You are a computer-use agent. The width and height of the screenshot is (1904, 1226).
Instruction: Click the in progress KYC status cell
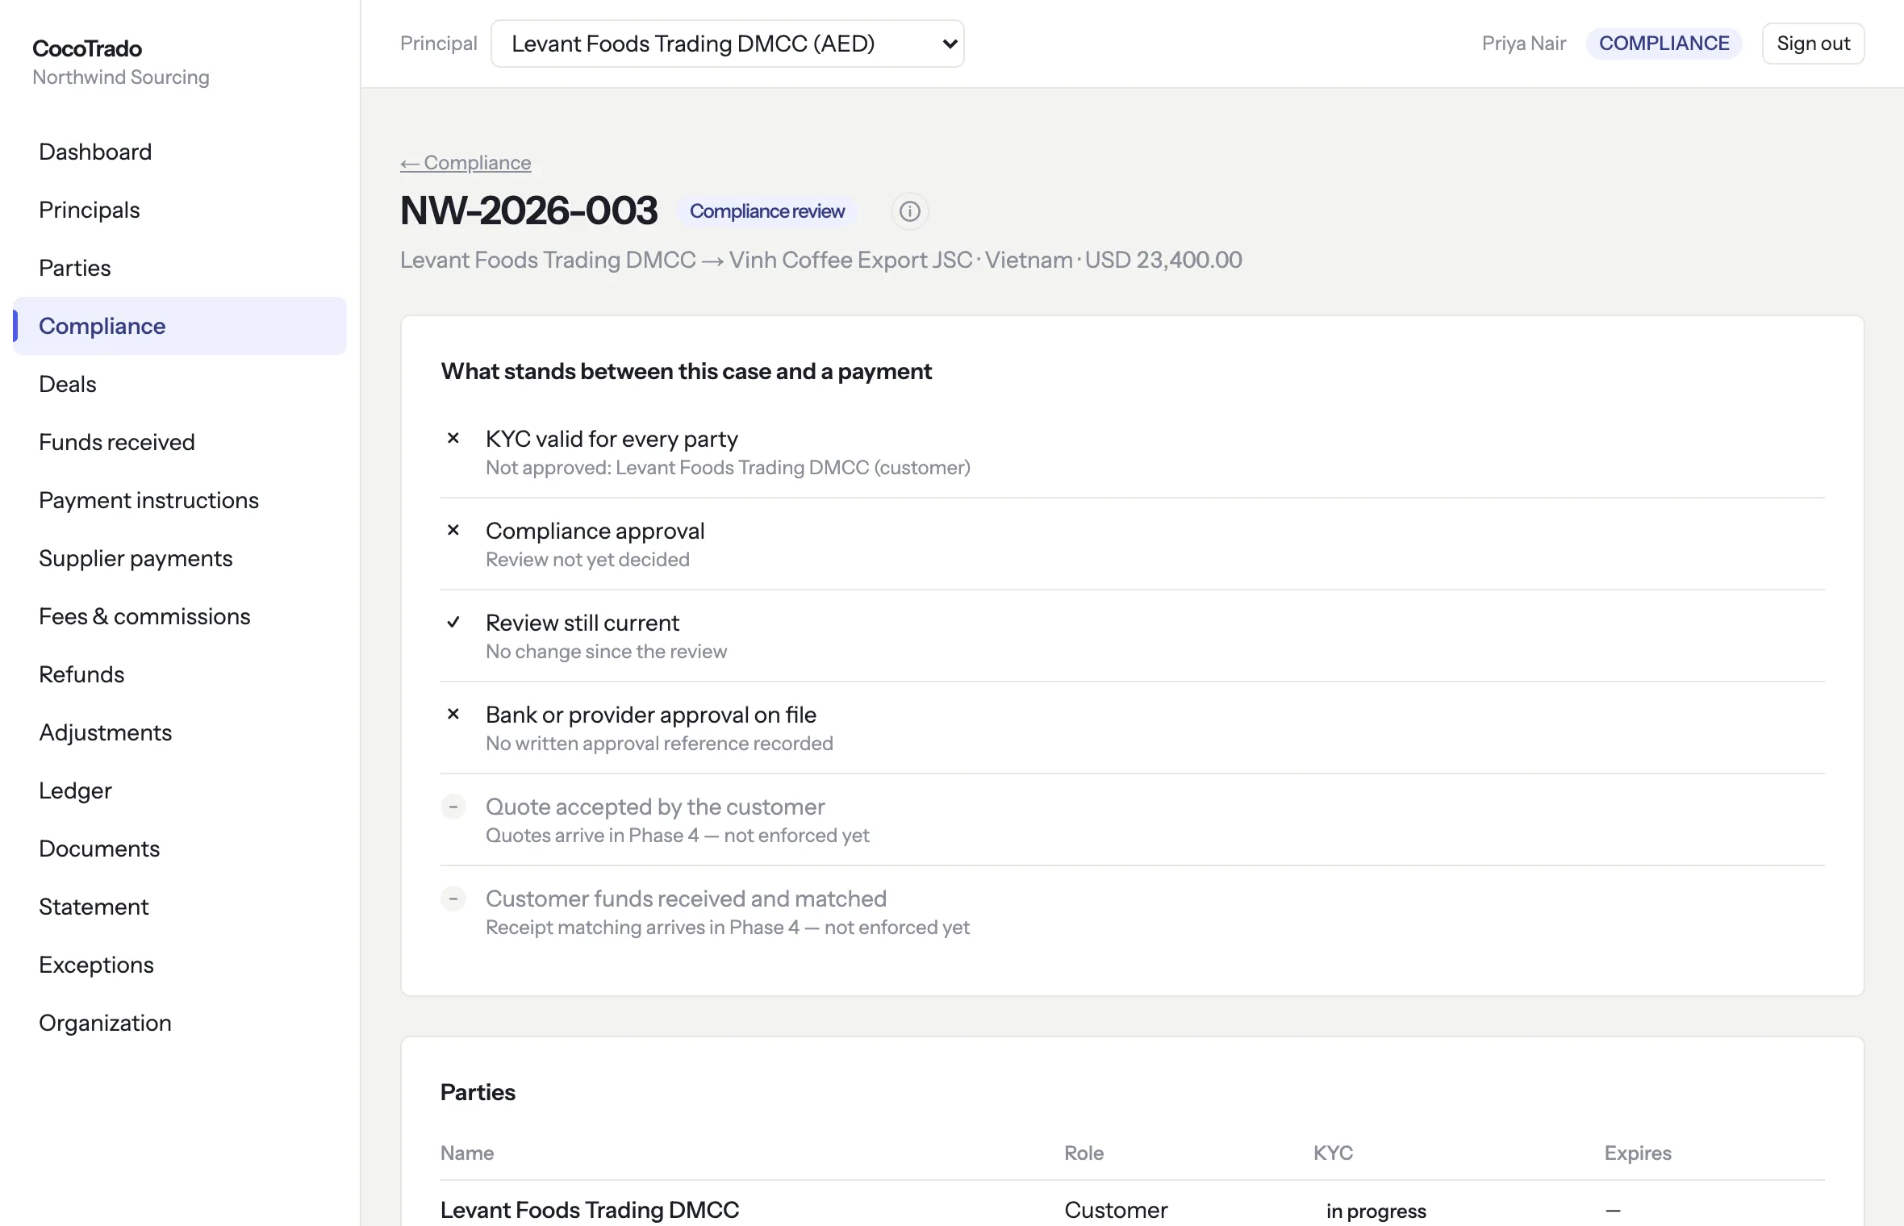[x=1376, y=1211]
